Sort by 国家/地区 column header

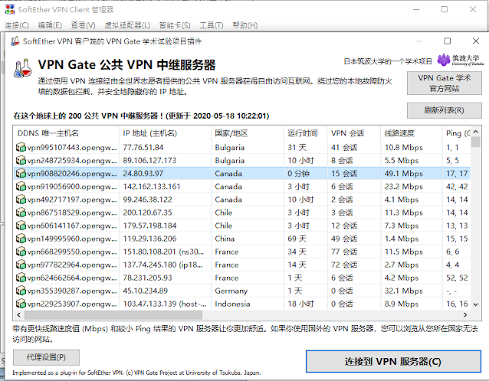[248, 133]
